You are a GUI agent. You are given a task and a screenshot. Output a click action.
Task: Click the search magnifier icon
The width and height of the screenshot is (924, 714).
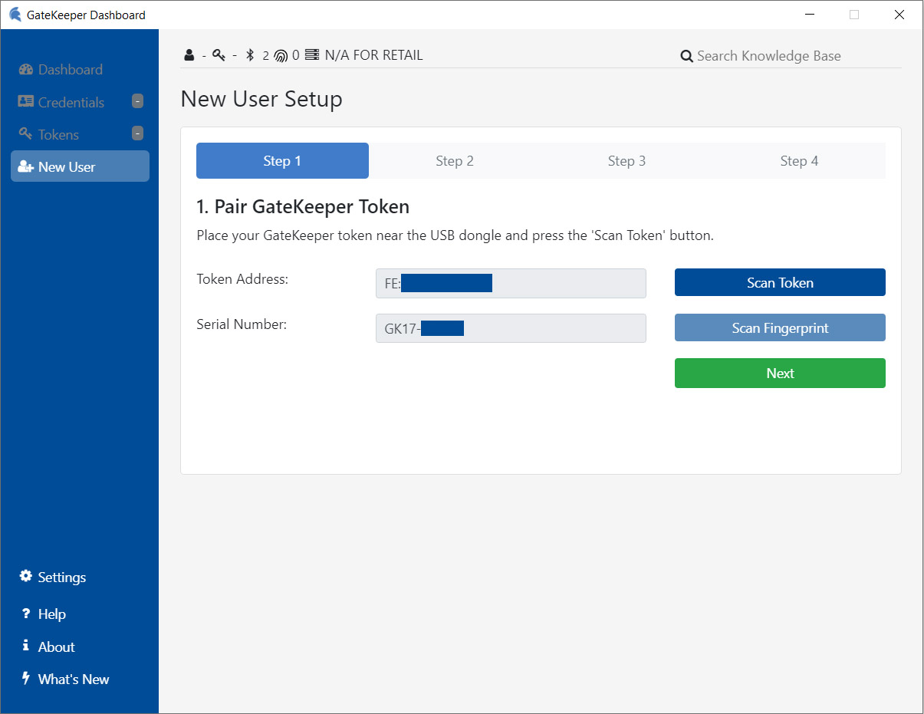(x=687, y=56)
